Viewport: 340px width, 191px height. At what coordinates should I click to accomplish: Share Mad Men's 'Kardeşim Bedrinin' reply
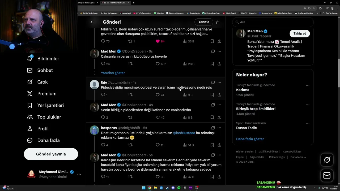coord(219,177)
